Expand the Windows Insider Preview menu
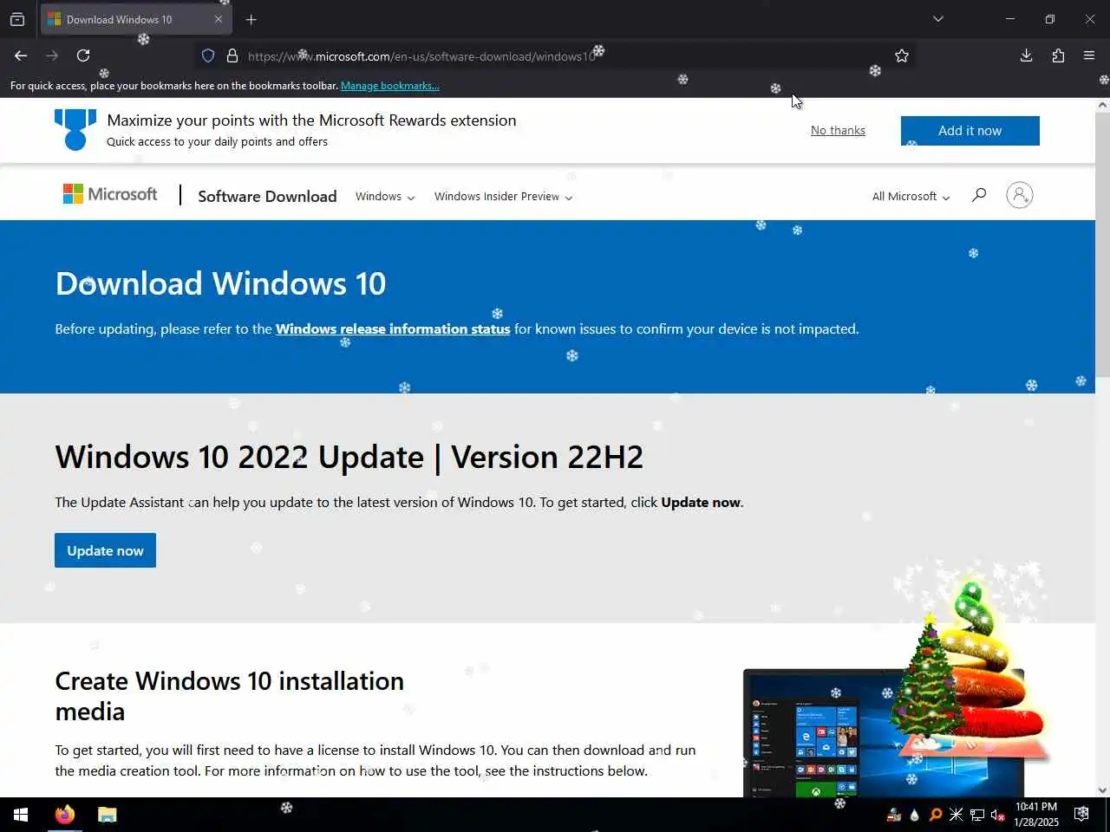 pyautogui.click(x=503, y=197)
